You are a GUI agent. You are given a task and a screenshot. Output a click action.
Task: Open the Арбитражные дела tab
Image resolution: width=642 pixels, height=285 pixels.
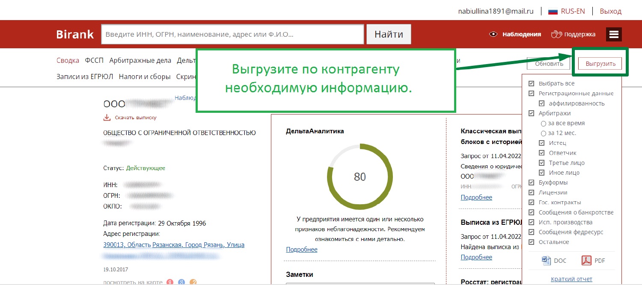(140, 61)
